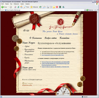Click the Бухгалтерское обслуживание page heading
Screen dimensions: 99x98
click(54, 43)
